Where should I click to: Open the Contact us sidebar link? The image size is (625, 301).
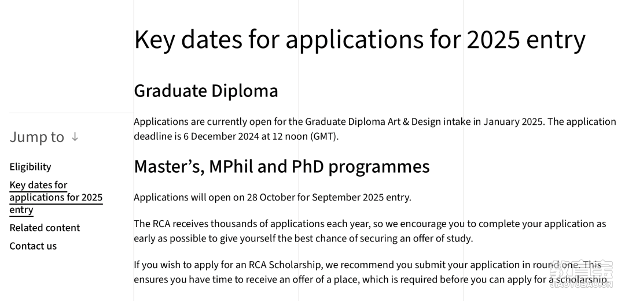click(33, 246)
